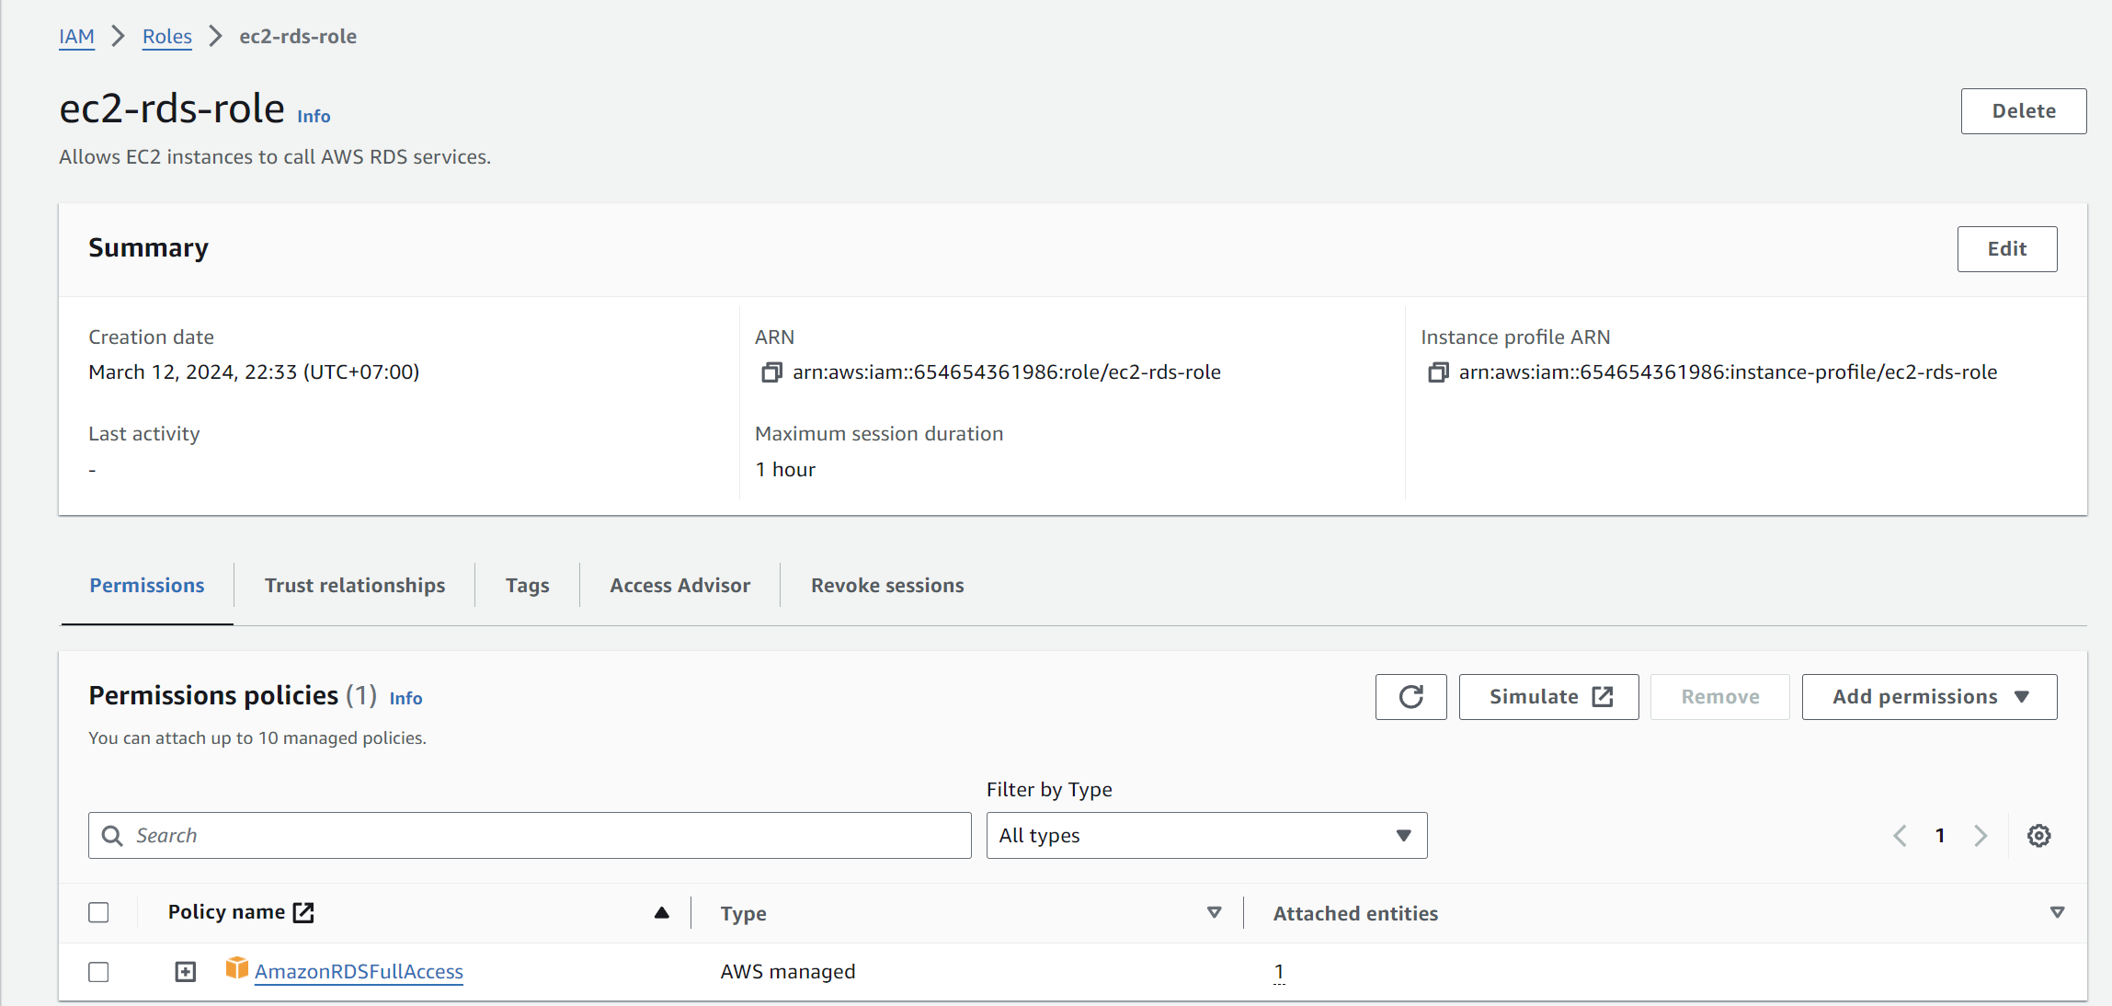This screenshot has height=1006, width=2112.
Task: Click the 'March 12, 2024, 22:33' creation date
Action: point(254,372)
